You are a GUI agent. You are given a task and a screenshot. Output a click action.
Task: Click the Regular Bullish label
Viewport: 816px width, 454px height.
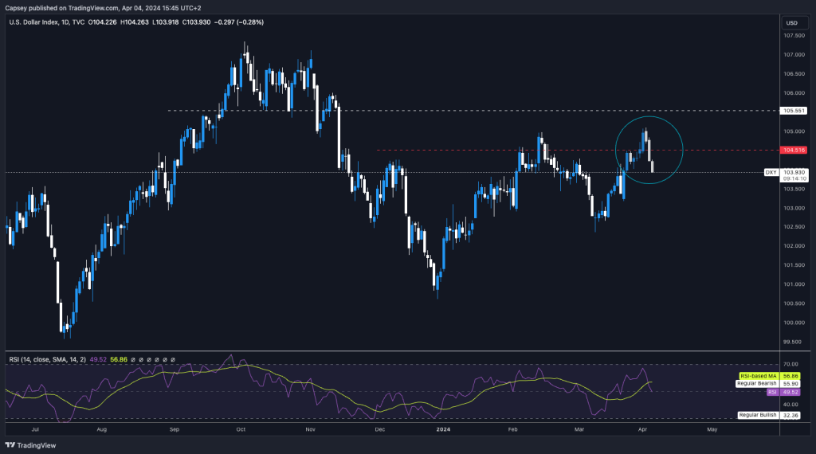[x=758, y=415]
